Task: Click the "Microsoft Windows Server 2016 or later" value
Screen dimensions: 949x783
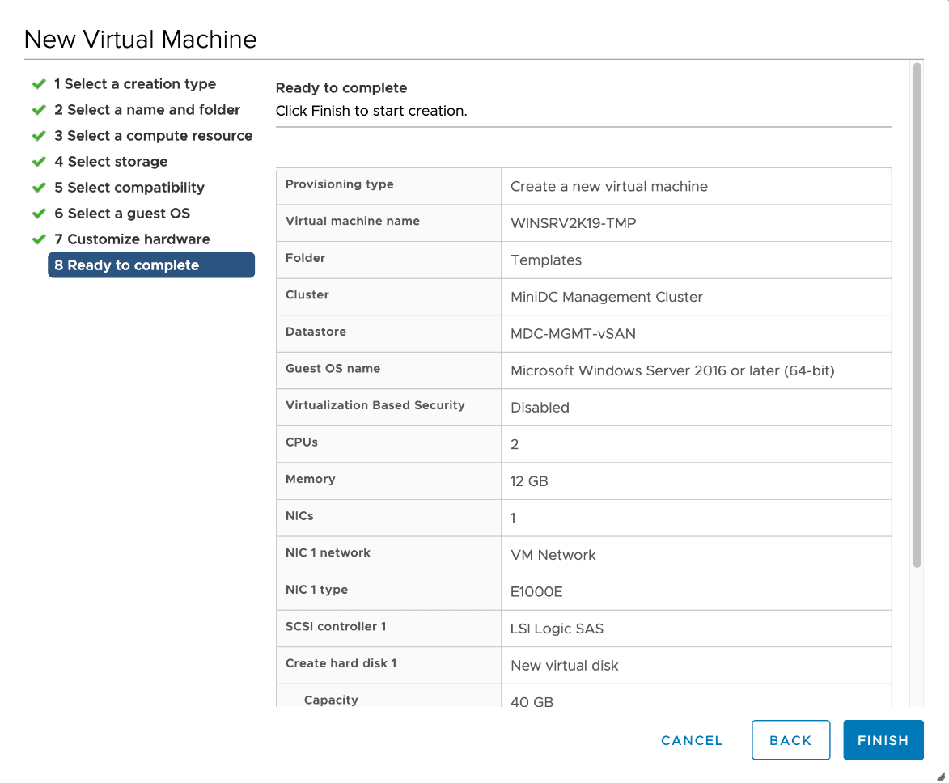Action: click(x=672, y=371)
